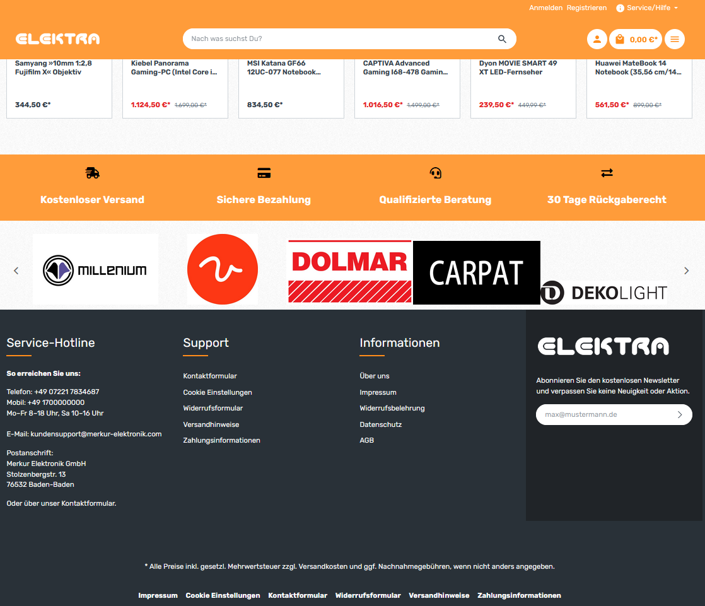Open Cookie Einstellungen in bottom footer bar
705x606 pixels.
point(223,595)
